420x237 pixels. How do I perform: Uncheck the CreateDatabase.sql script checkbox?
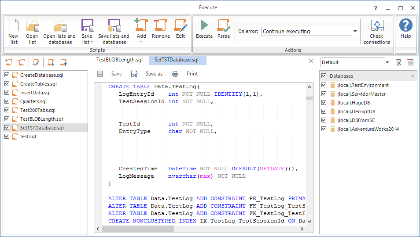(7, 75)
